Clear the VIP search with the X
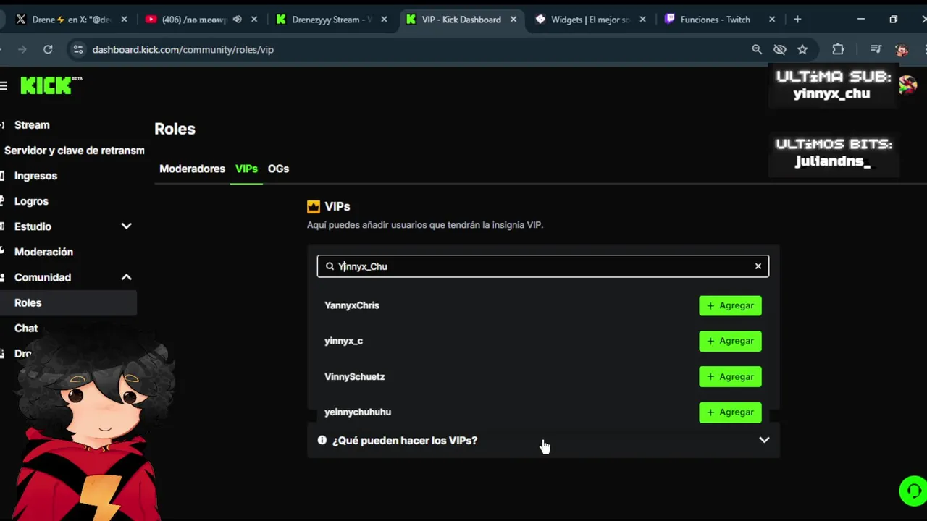 (758, 266)
